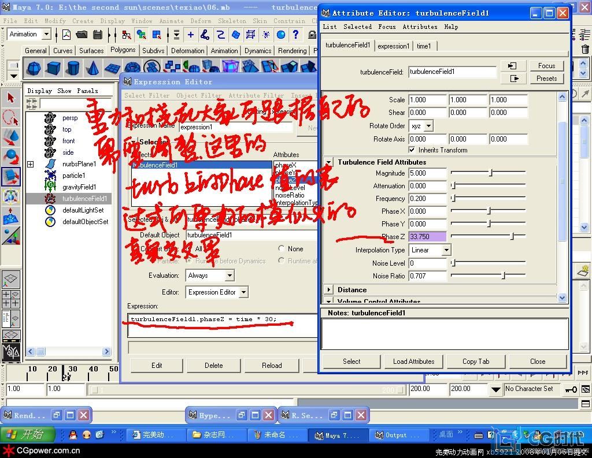Click the Delete button in Expression Editor
Viewport: 592px width, 458px height.
(x=214, y=366)
